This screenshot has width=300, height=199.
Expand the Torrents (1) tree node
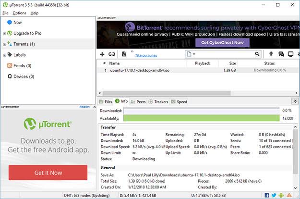(4, 44)
